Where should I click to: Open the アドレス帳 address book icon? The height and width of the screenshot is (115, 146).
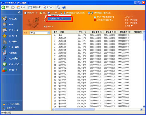[x=5, y=19]
